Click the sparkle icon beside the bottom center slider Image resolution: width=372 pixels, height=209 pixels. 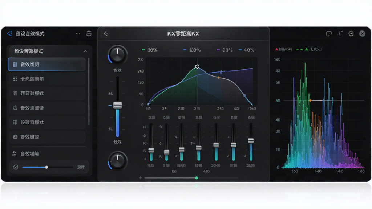[x=141, y=178]
